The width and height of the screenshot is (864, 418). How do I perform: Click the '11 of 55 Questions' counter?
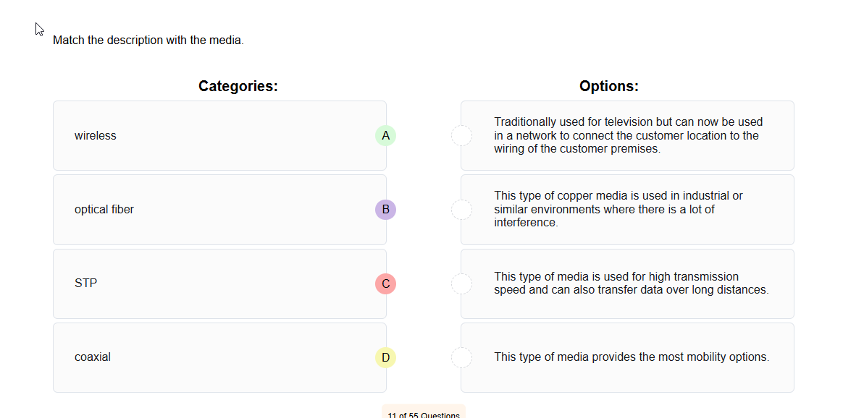click(423, 414)
